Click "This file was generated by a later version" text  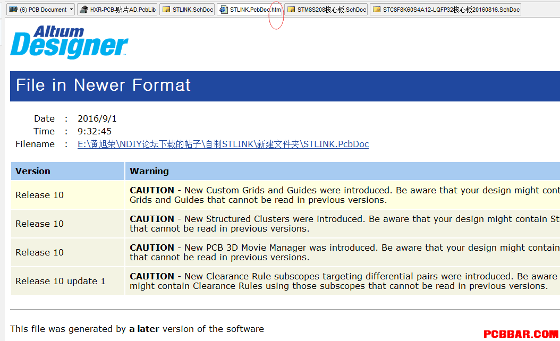pos(137,329)
